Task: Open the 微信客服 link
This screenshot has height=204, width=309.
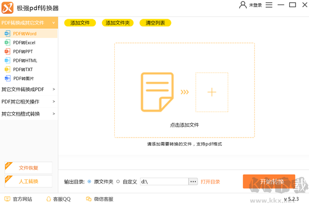Action: (104, 199)
